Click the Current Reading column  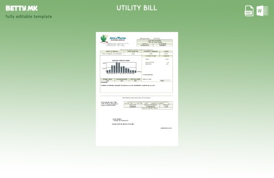click(x=151, y=52)
